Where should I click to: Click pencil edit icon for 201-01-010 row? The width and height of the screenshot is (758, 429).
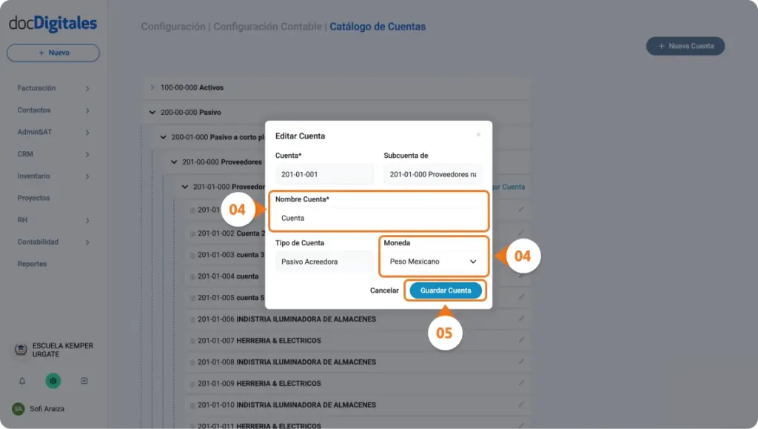521,405
